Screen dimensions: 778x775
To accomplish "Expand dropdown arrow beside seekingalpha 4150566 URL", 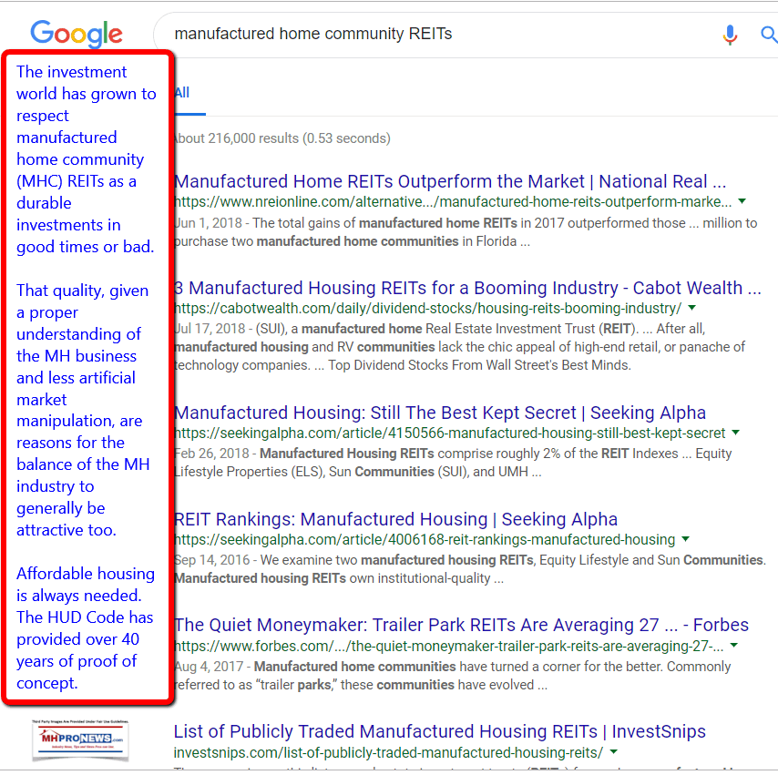I will (736, 433).
